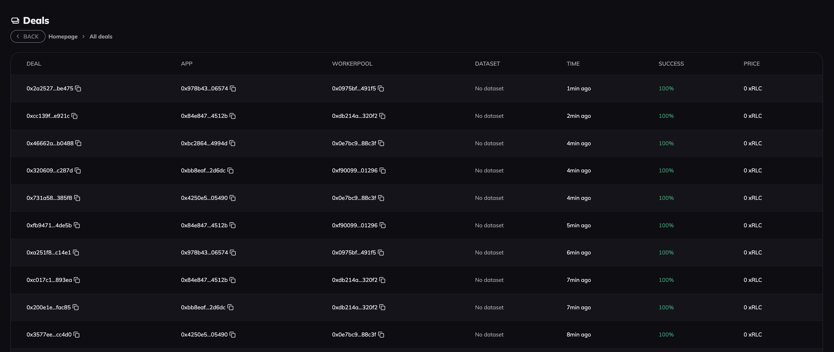Copy workerpool address in the 0x320609...c287d row

point(382,171)
